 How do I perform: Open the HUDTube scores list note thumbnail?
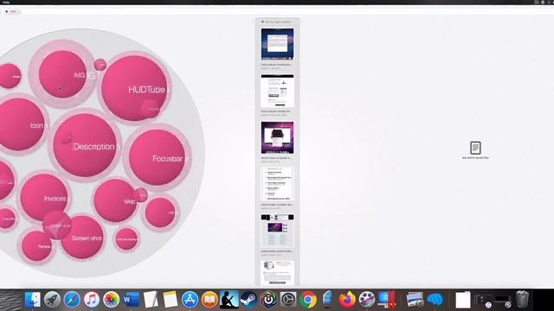click(x=277, y=184)
